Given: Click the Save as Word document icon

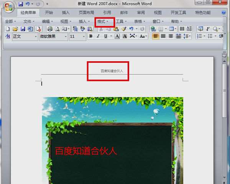Looking at the screenshot, I should (x=30, y=29).
